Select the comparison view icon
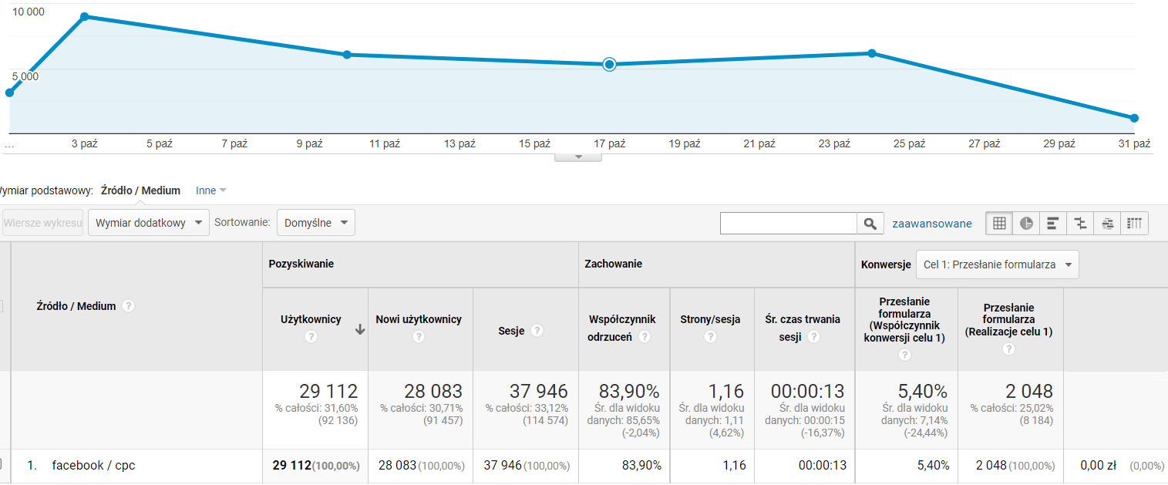The height and width of the screenshot is (485, 1168). pyautogui.click(x=1080, y=224)
